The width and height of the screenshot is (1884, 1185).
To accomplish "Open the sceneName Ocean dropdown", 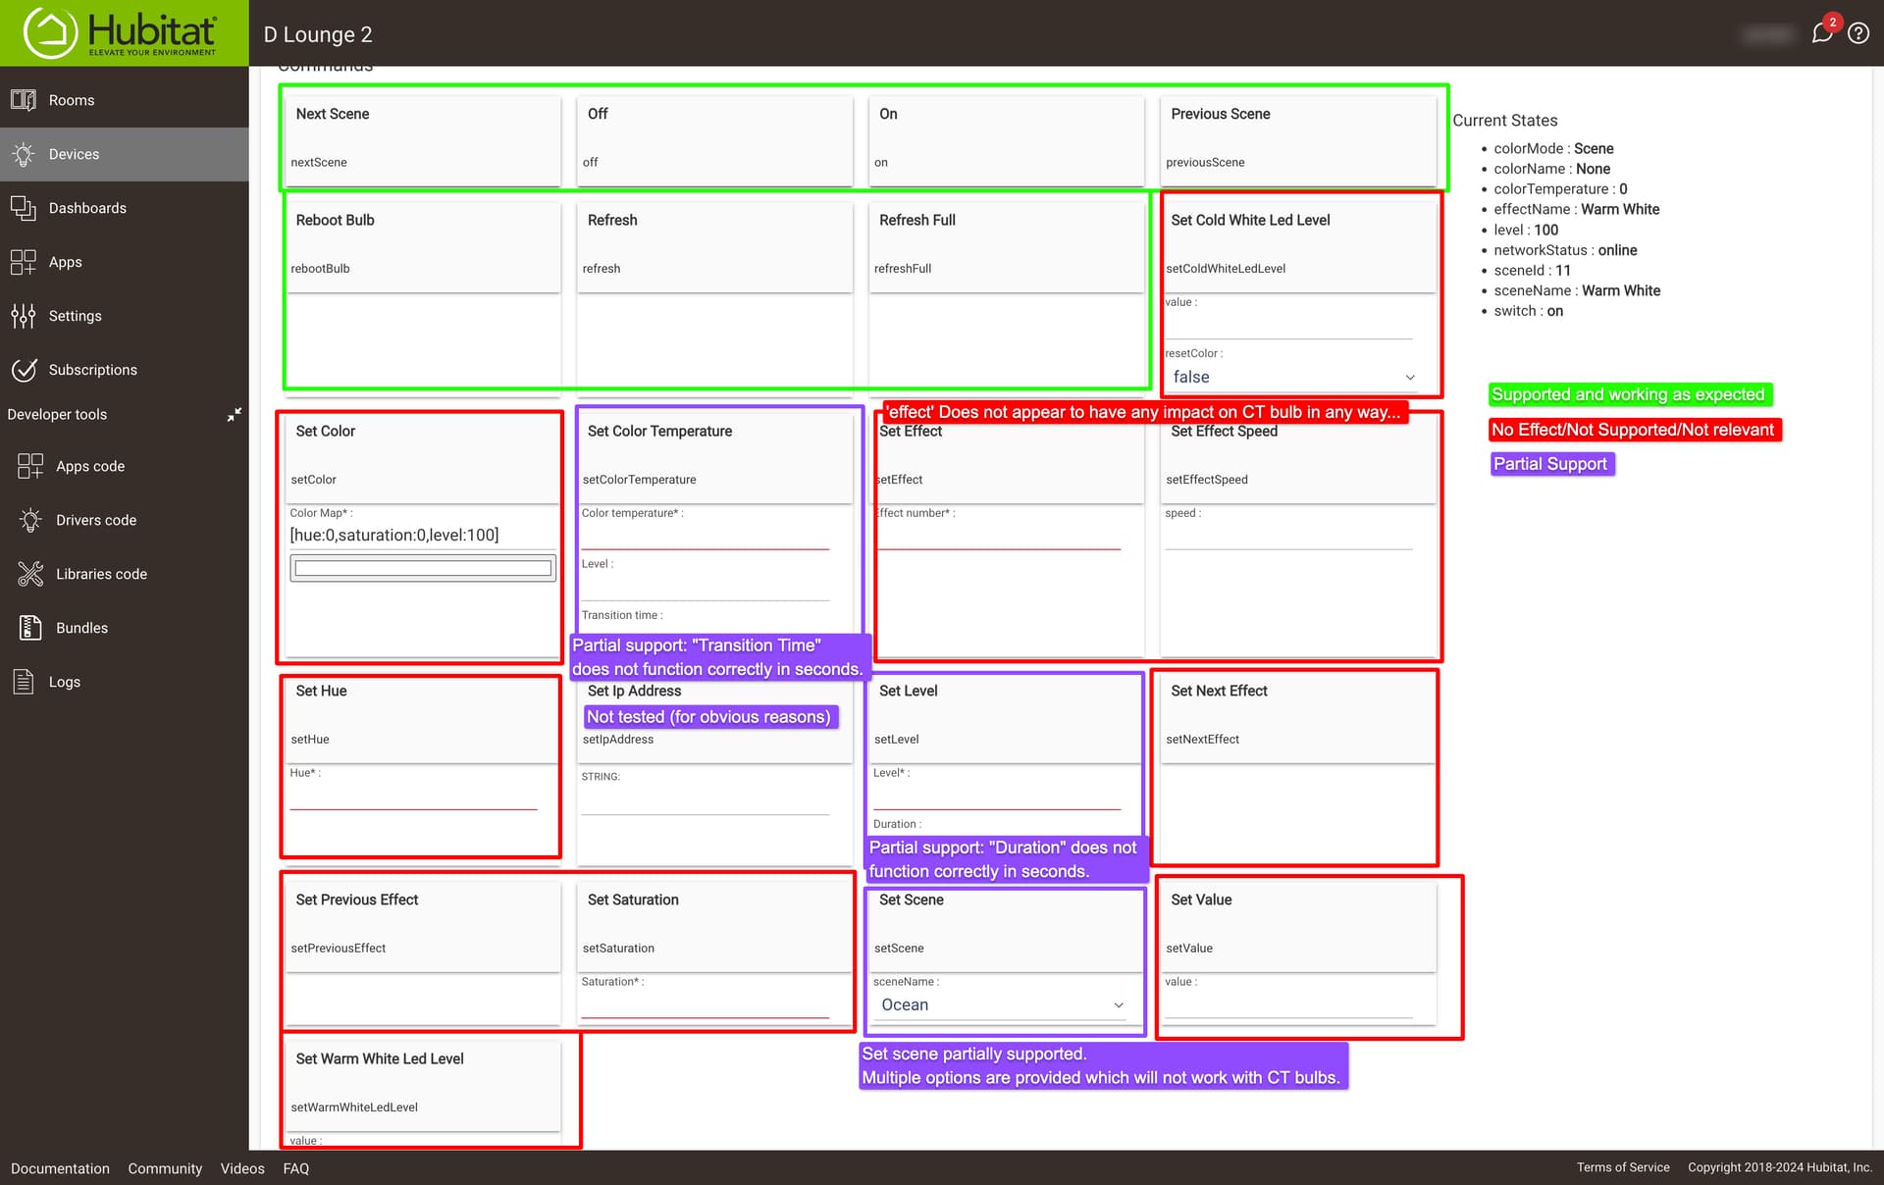I will 1001,1005.
